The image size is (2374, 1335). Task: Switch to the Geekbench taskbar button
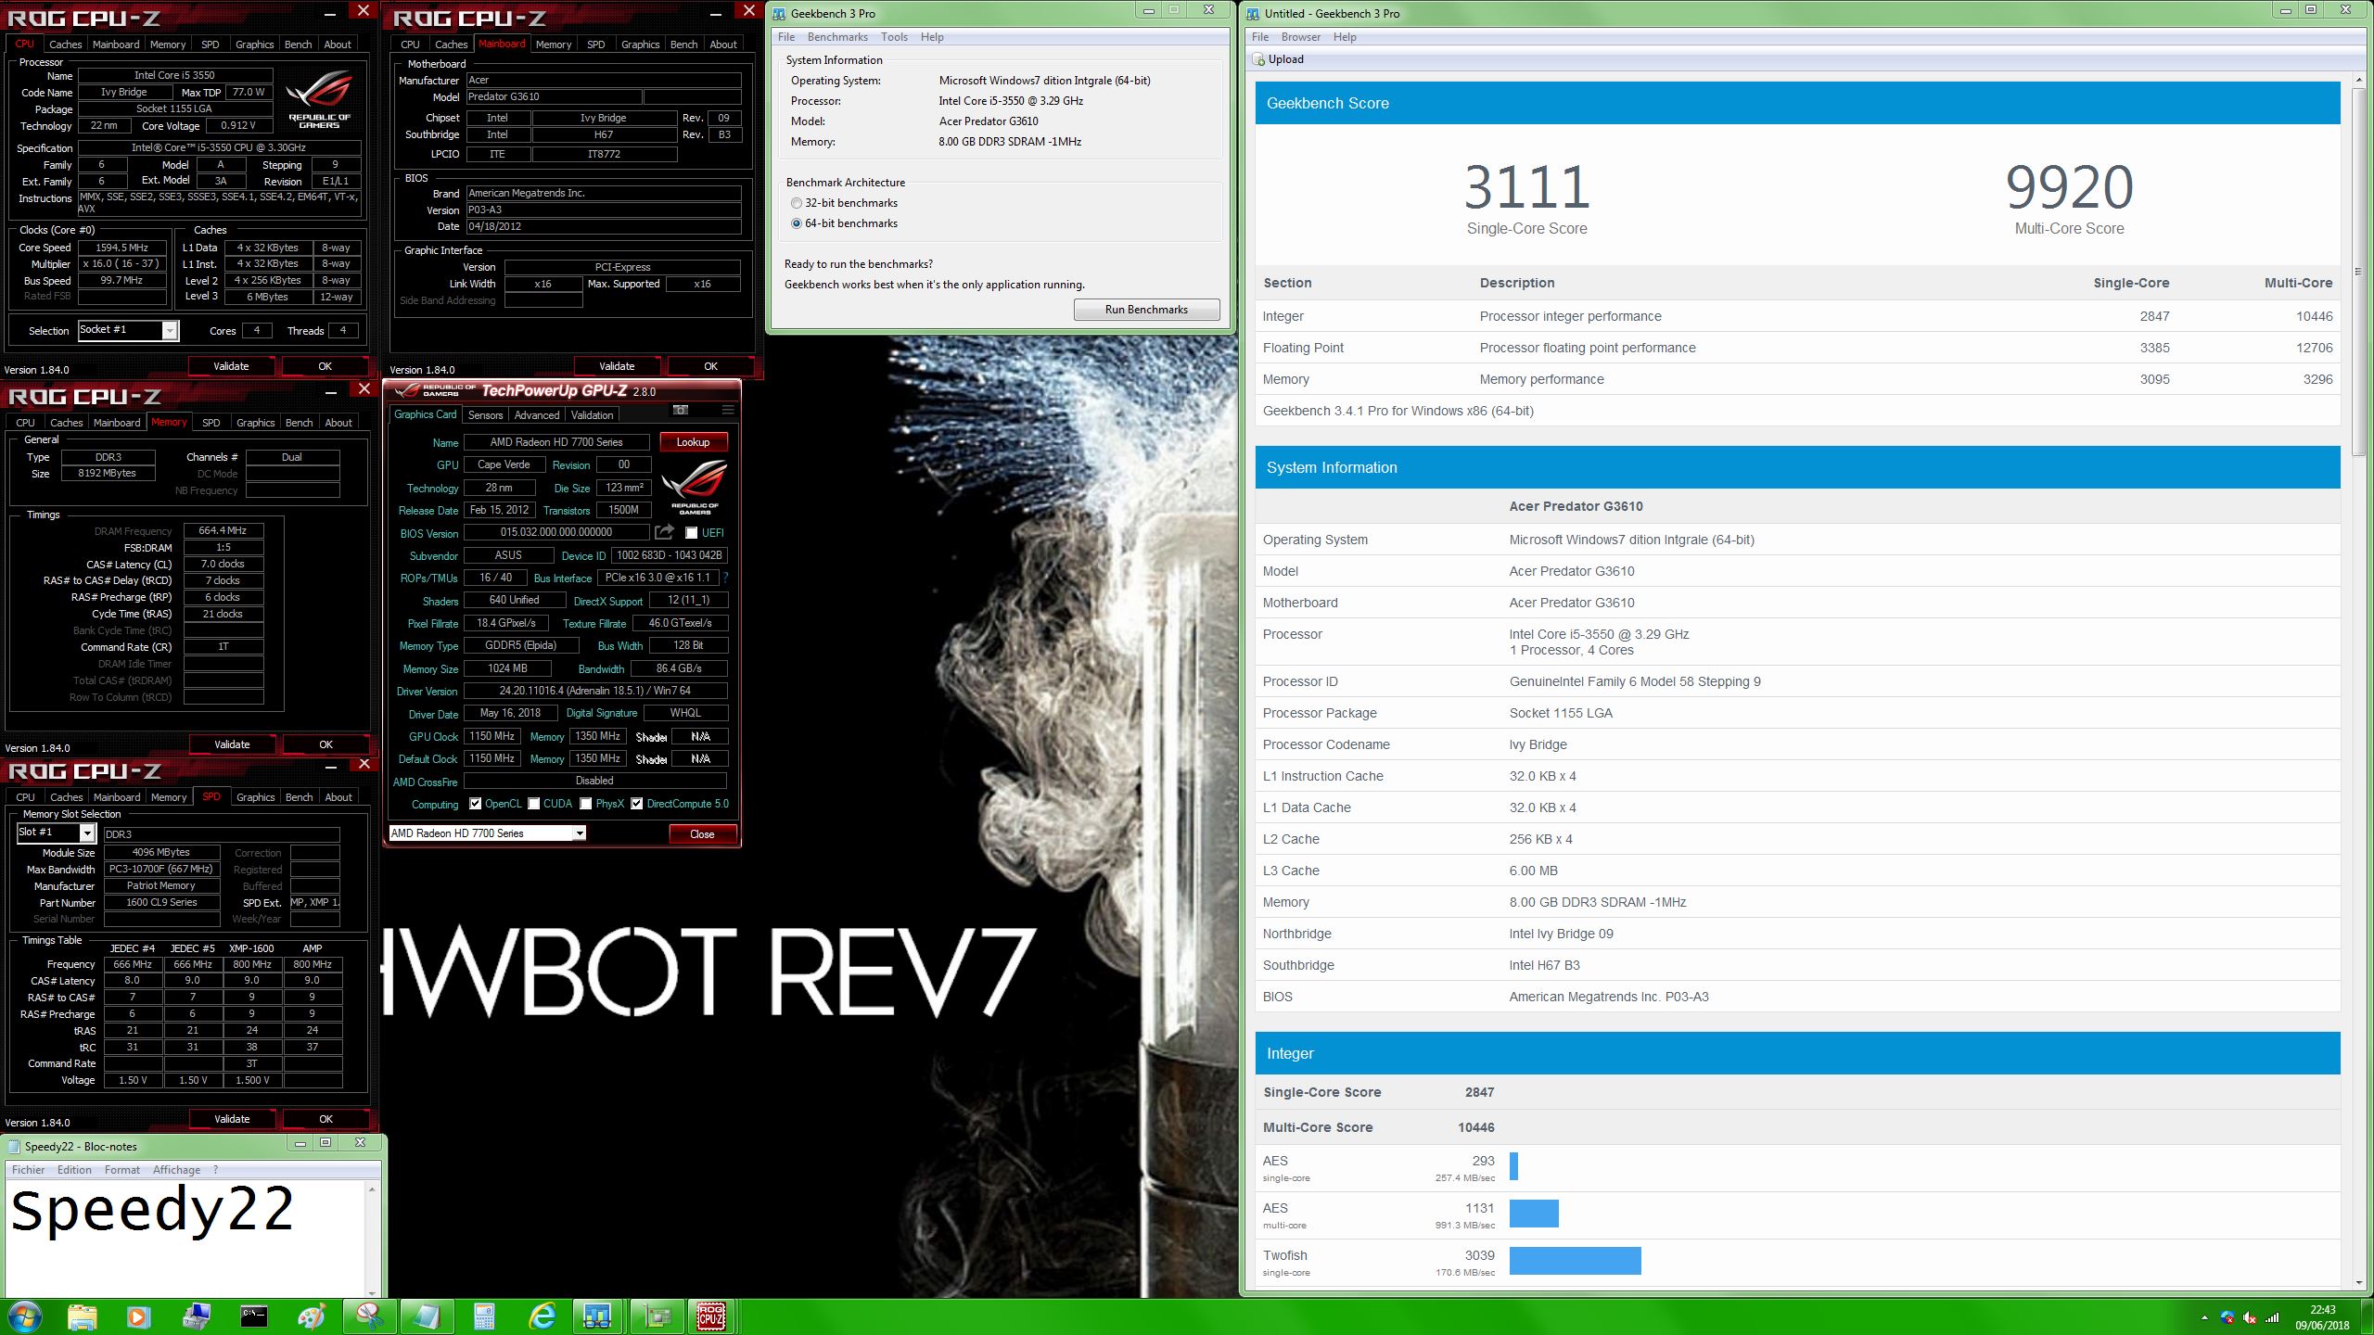tap(597, 1316)
